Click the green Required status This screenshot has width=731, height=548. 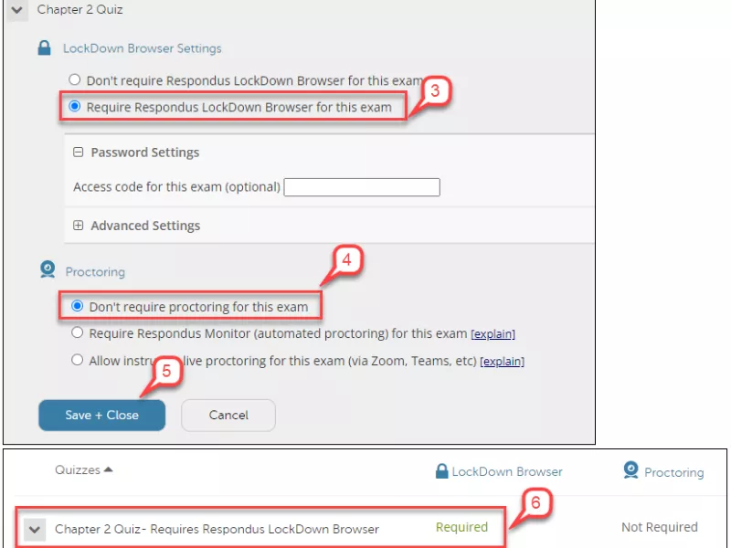(x=461, y=528)
